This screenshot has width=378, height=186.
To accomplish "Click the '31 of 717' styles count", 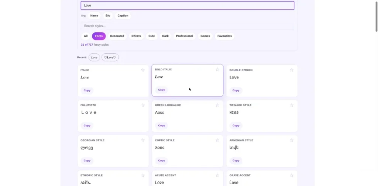I will 87,45.
